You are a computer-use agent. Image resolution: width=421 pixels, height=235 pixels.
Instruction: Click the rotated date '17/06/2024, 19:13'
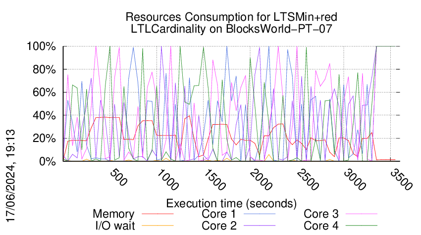click(x=10, y=176)
